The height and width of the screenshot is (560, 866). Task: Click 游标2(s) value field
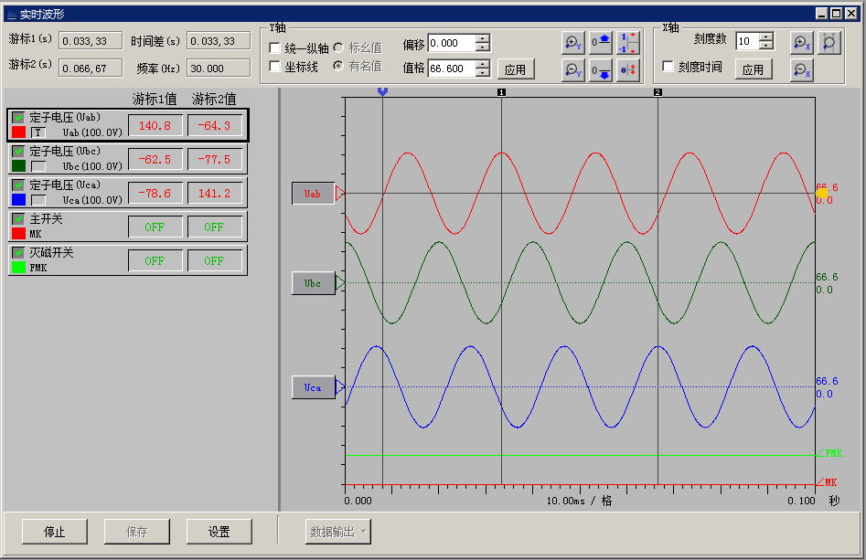point(91,69)
